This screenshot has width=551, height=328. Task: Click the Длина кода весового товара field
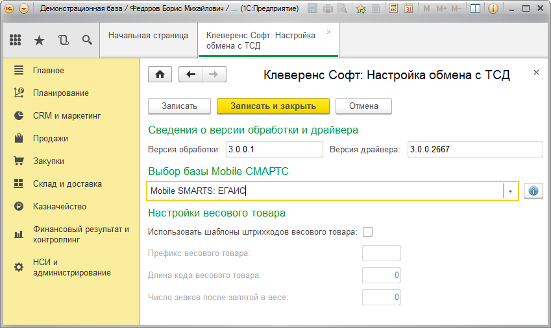(382, 275)
